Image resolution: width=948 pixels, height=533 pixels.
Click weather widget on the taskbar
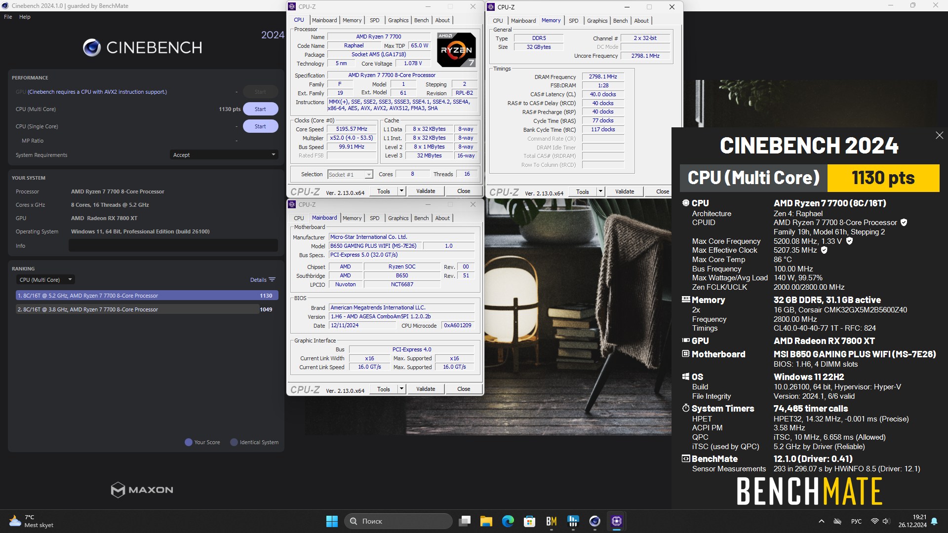(32, 521)
